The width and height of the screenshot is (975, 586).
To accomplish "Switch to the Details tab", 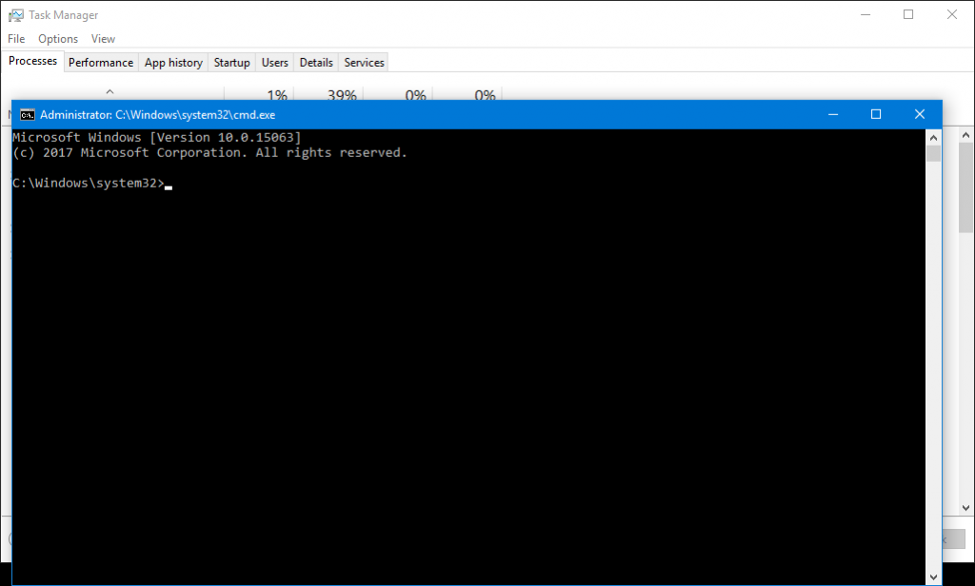I will [x=315, y=61].
